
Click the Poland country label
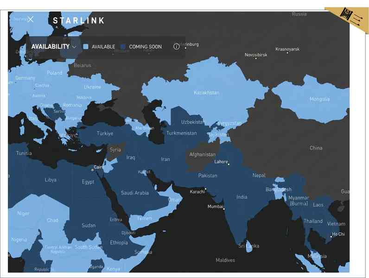[x=55, y=73]
